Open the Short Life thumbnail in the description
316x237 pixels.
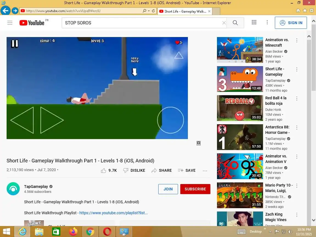click(x=34, y=223)
